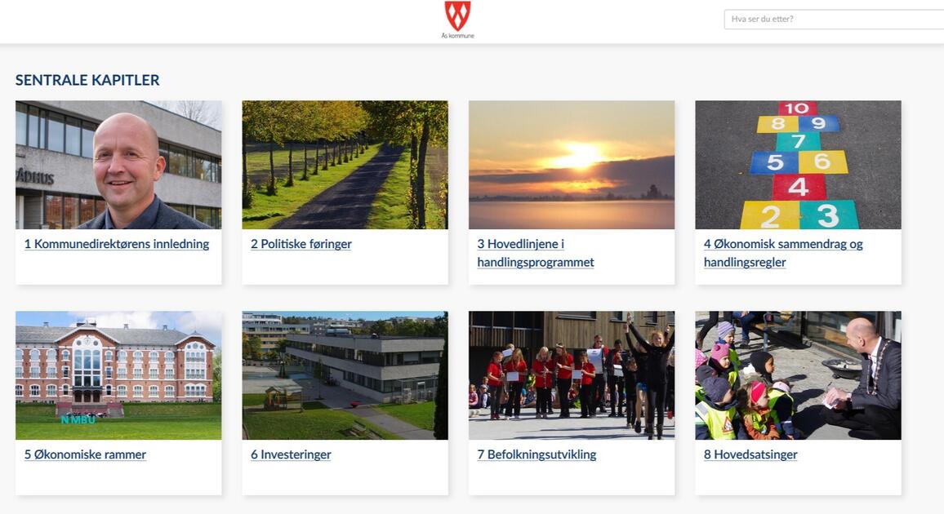Screen dimensions: 944x514
Task: Click the 'Ås kommune' text under logo
Action: point(457,36)
